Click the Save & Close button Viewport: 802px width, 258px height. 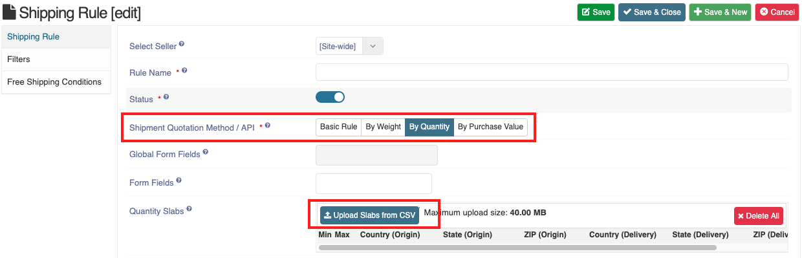[651, 12]
